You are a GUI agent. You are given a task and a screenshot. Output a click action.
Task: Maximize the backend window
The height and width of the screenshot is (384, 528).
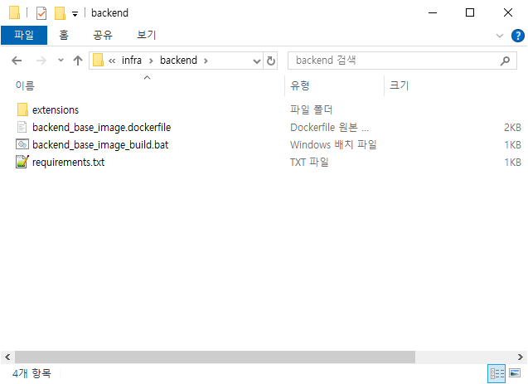(x=470, y=13)
